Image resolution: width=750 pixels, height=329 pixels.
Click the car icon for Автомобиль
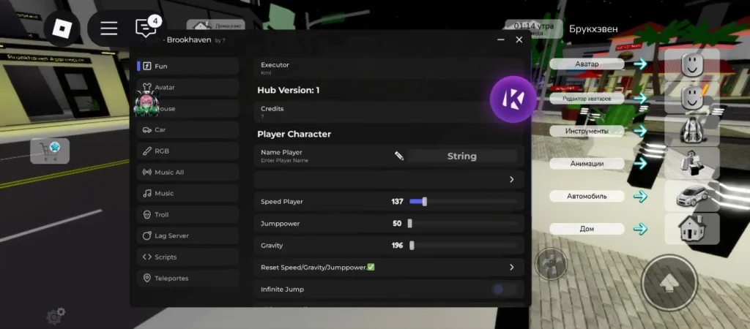coord(691,196)
